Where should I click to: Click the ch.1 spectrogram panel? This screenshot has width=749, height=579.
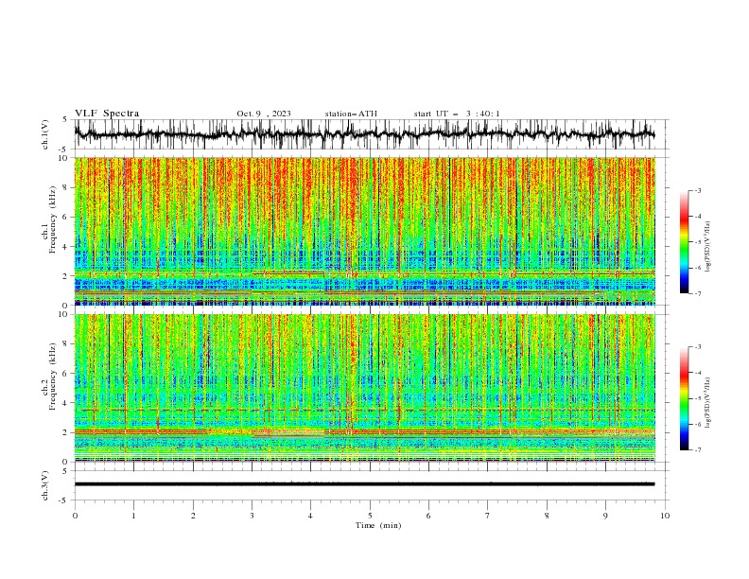(x=364, y=231)
